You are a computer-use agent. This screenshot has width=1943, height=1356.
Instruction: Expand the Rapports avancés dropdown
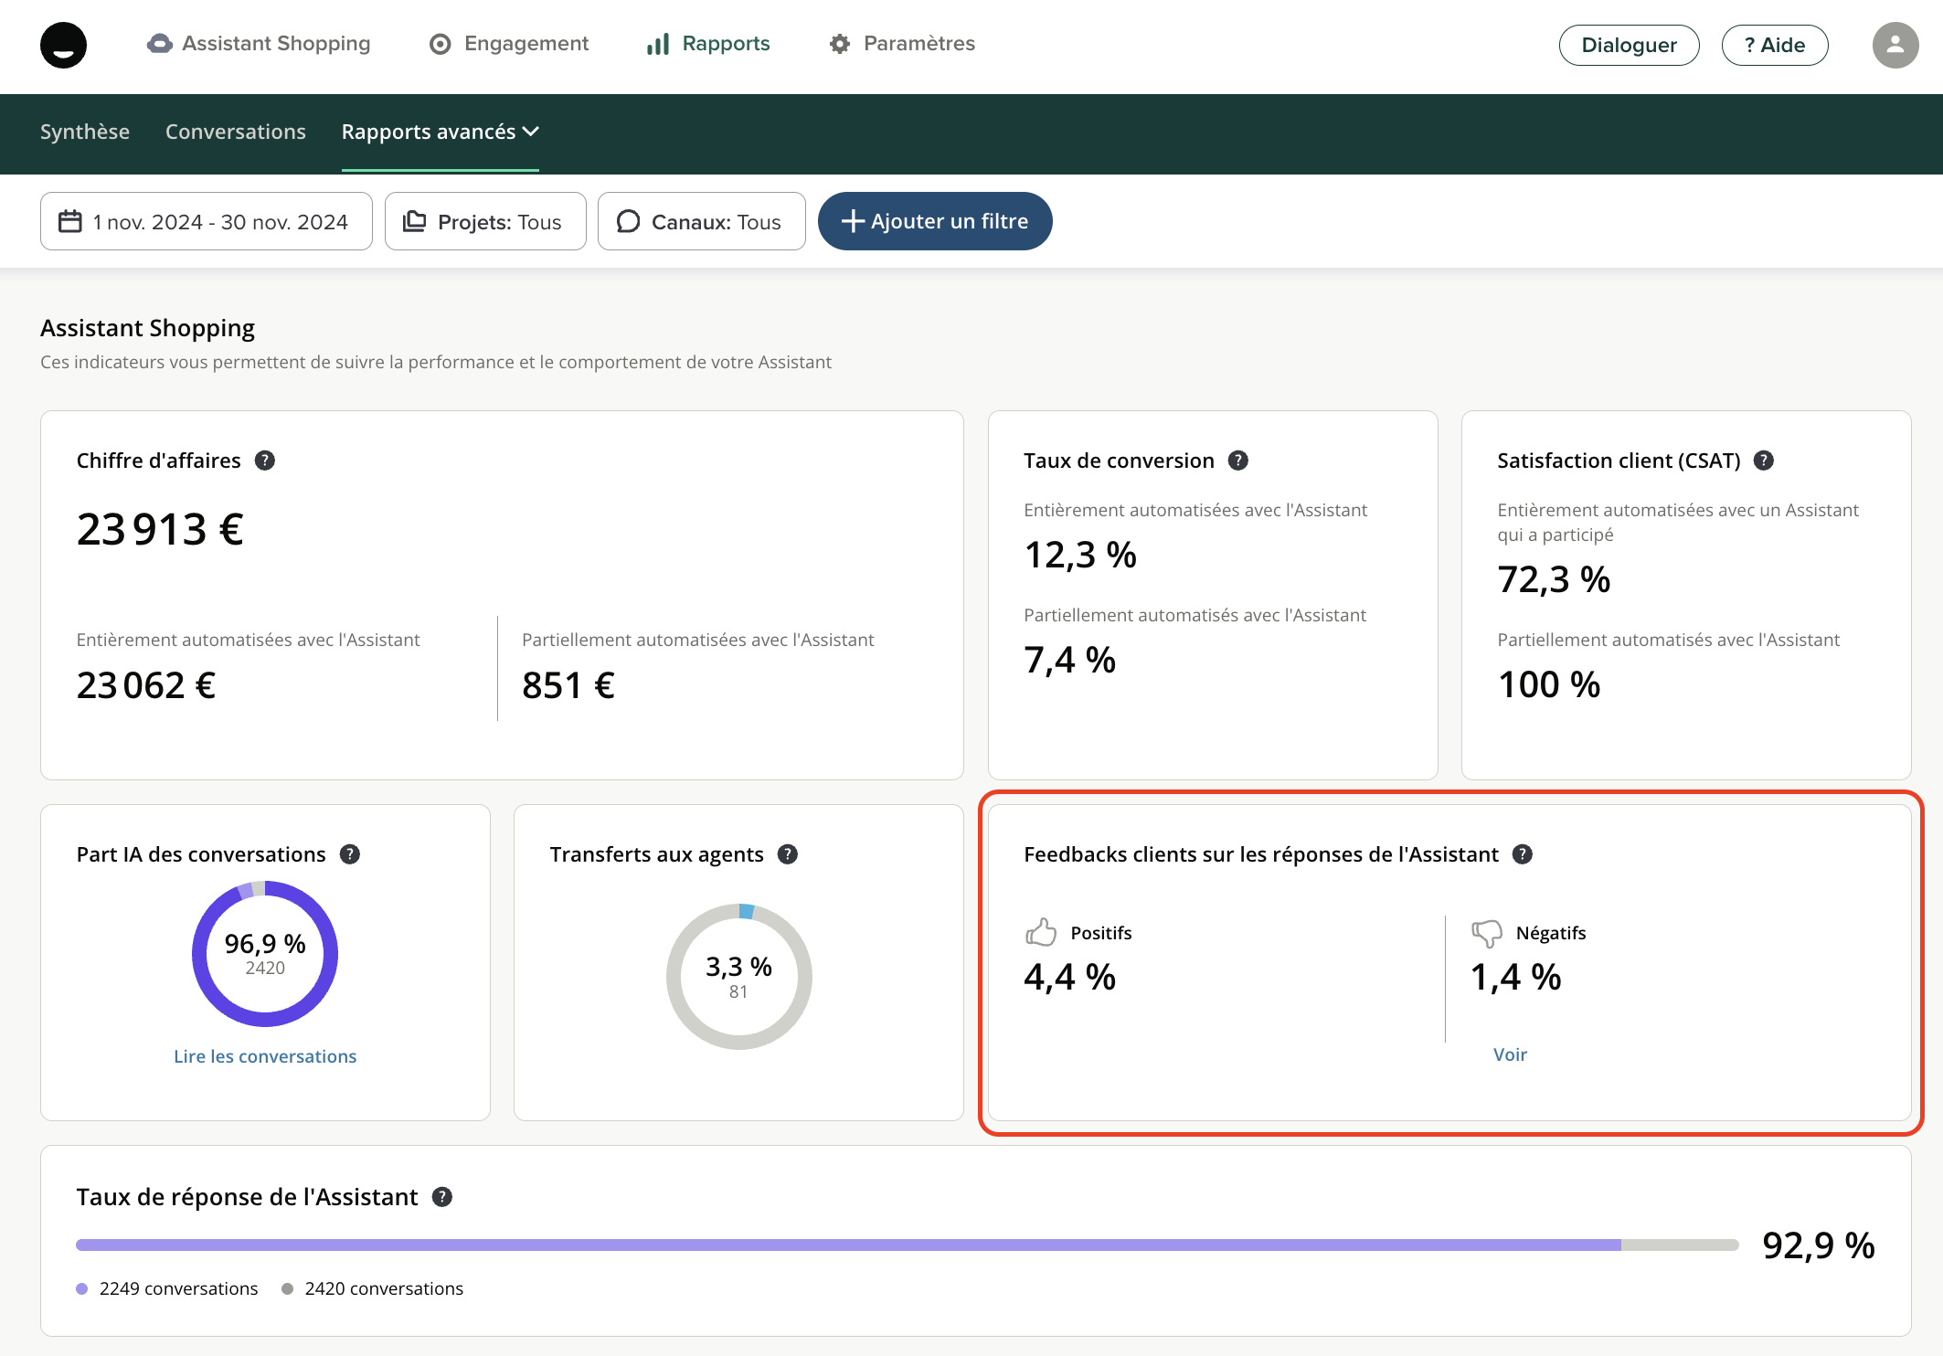point(440,132)
